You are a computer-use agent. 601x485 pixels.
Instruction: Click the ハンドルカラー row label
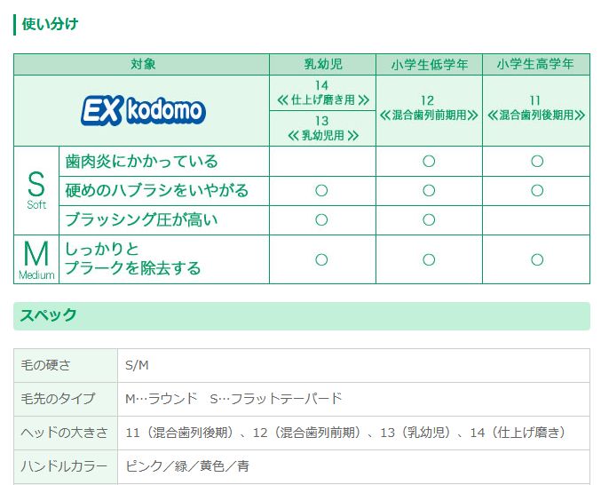pyautogui.click(x=64, y=466)
